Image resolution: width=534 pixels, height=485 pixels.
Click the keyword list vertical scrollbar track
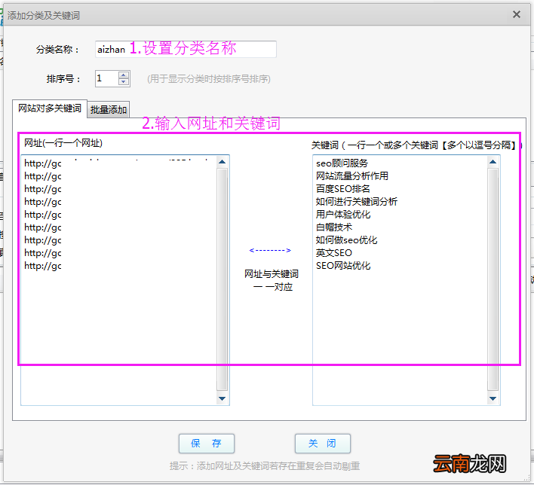point(493,280)
